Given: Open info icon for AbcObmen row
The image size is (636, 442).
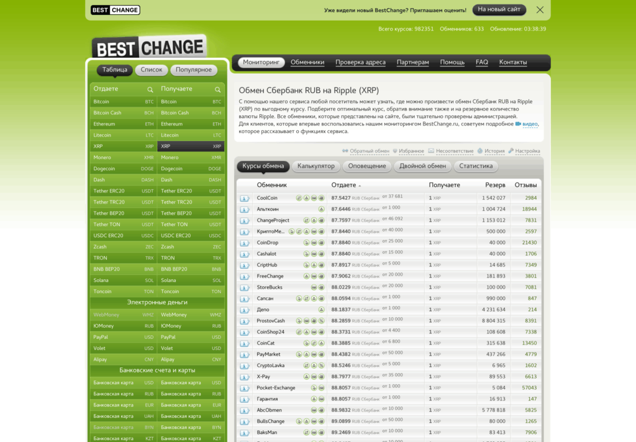Looking at the screenshot, I should (245, 410).
